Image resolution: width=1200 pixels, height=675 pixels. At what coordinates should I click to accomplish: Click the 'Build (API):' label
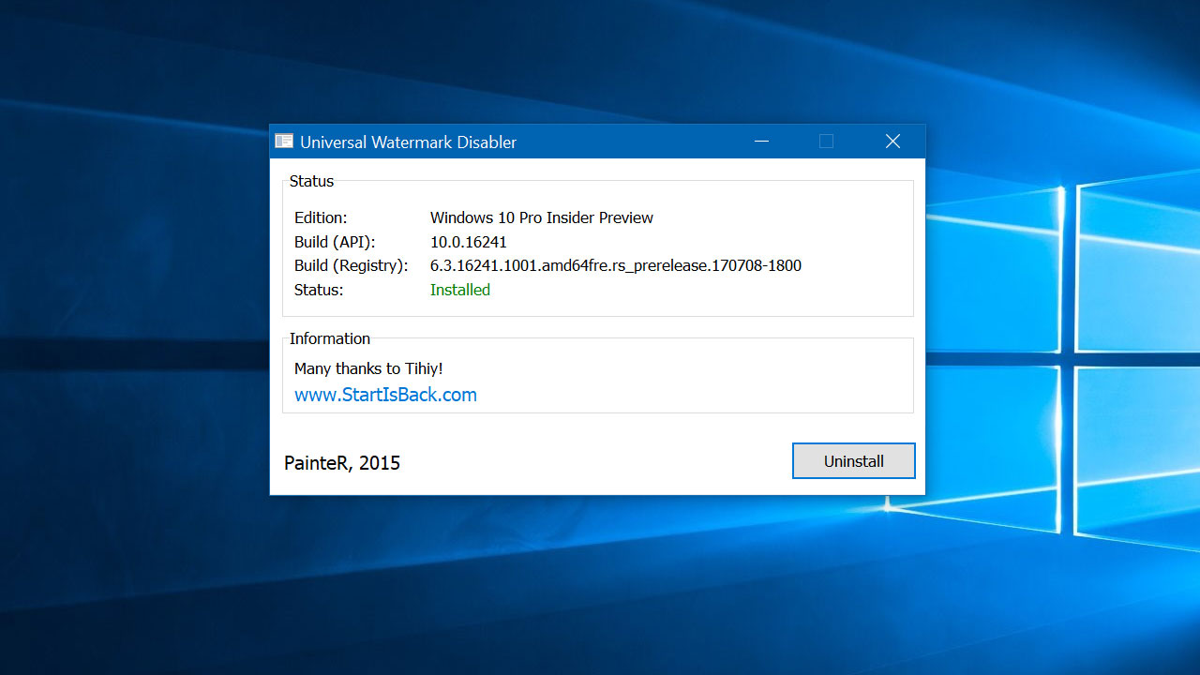click(336, 242)
